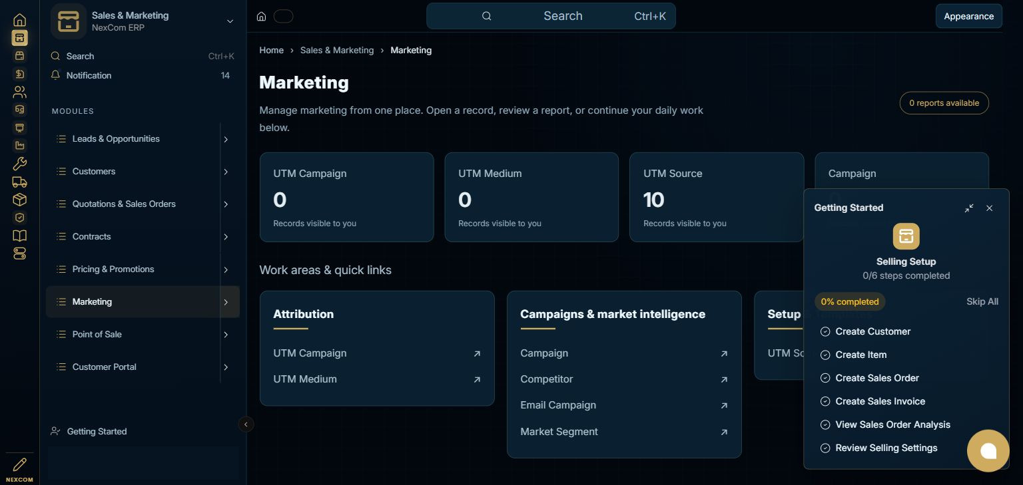Open sidebar Search entry
The width and height of the screenshot is (1023, 485).
coord(143,57)
